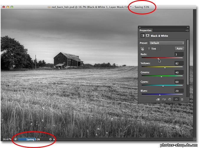The height and width of the screenshot is (148, 199).
Task: Click the Yellows slider handle
Action: (165, 68)
